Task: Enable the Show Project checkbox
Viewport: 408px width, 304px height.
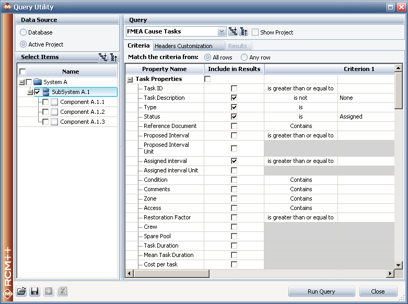Action: pos(255,32)
